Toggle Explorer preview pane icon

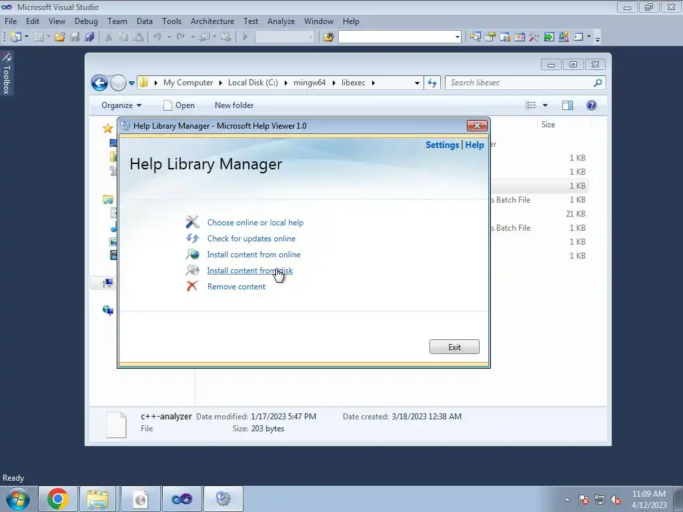[x=567, y=105]
